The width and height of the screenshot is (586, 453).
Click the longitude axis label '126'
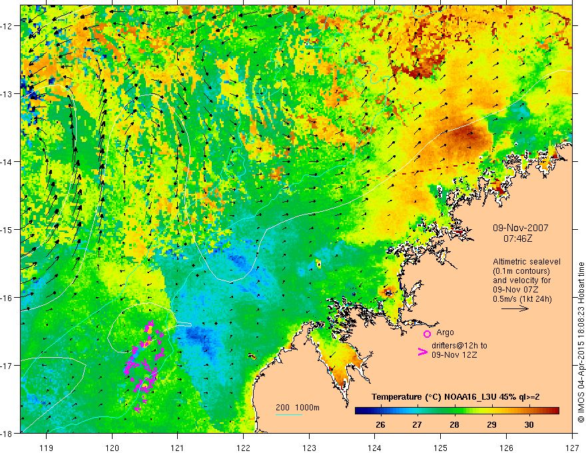(x=506, y=448)
